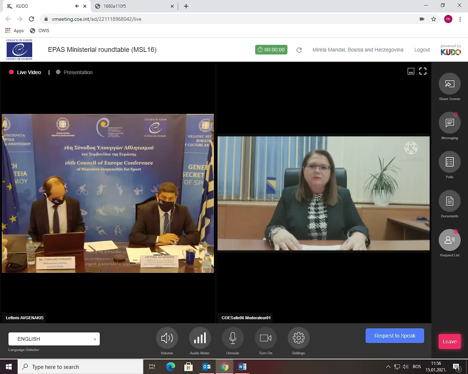Enter fullscreen video mode
This screenshot has width=468, height=374.
(x=423, y=71)
